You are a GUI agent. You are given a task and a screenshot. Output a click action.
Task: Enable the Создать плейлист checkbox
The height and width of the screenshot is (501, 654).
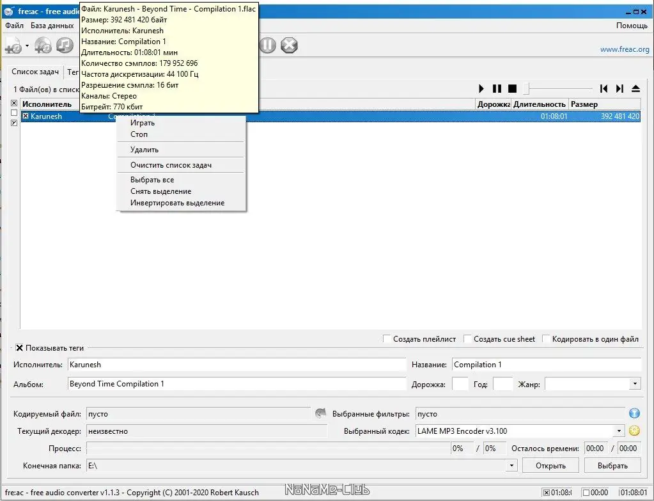387,338
